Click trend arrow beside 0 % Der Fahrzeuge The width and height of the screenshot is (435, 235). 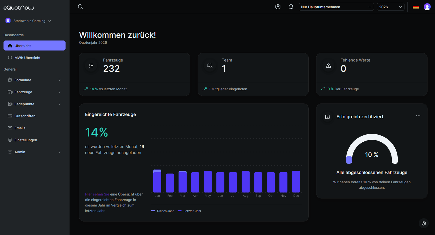pos(323,89)
